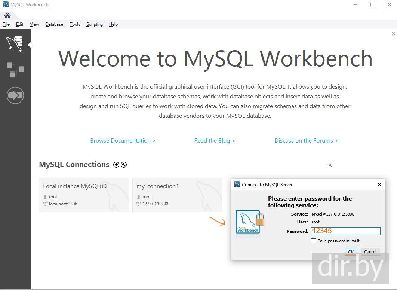The image size is (397, 290).
Task: Minimize the MySQL Workbench window
Action: point(356,4)
